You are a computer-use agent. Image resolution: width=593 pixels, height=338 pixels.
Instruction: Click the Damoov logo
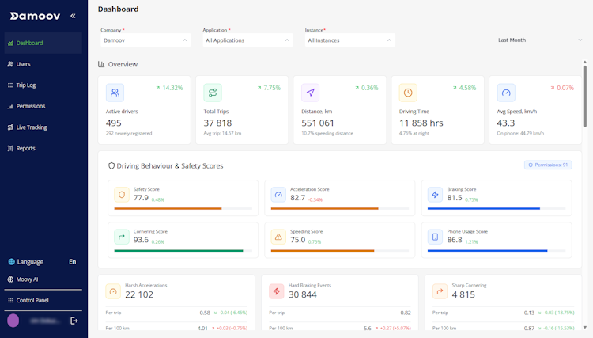click(x=35, y=16)
